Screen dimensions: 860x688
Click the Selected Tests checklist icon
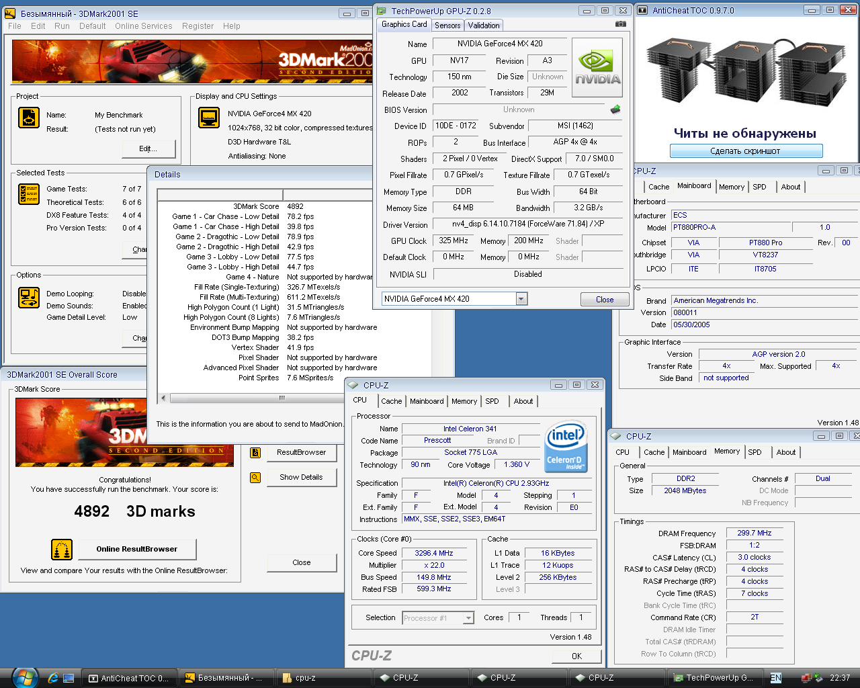[29, 194]
